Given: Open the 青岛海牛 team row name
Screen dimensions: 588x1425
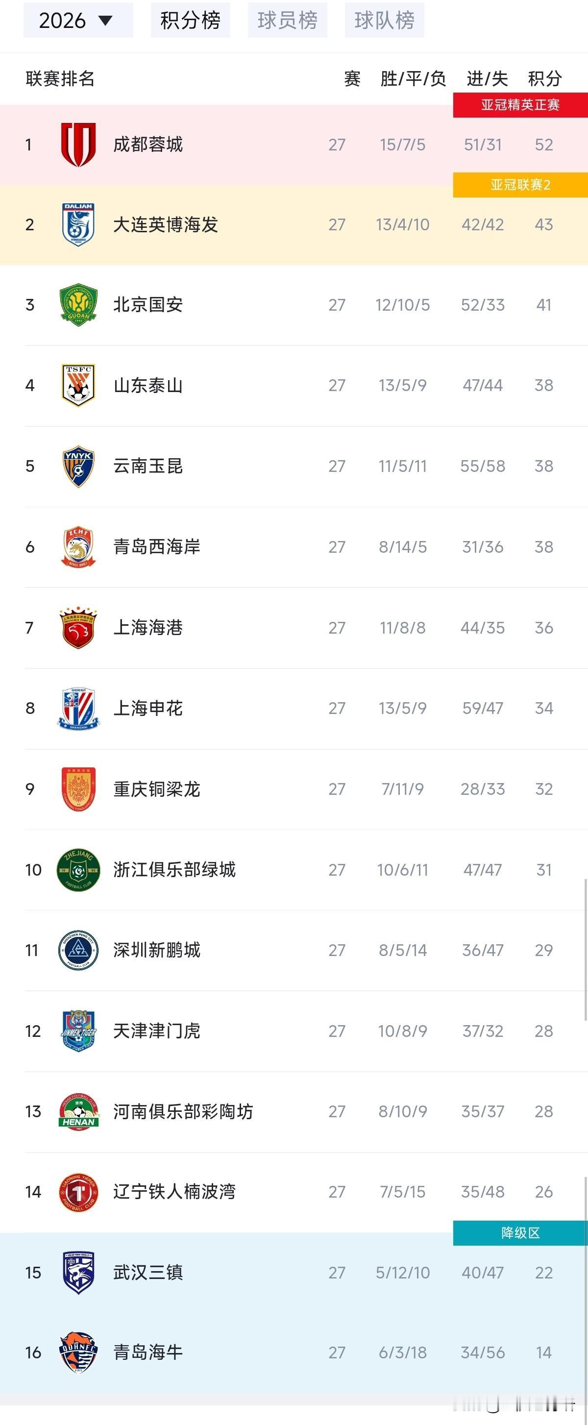Looking at the screenshot, I should pos(147,1352).
